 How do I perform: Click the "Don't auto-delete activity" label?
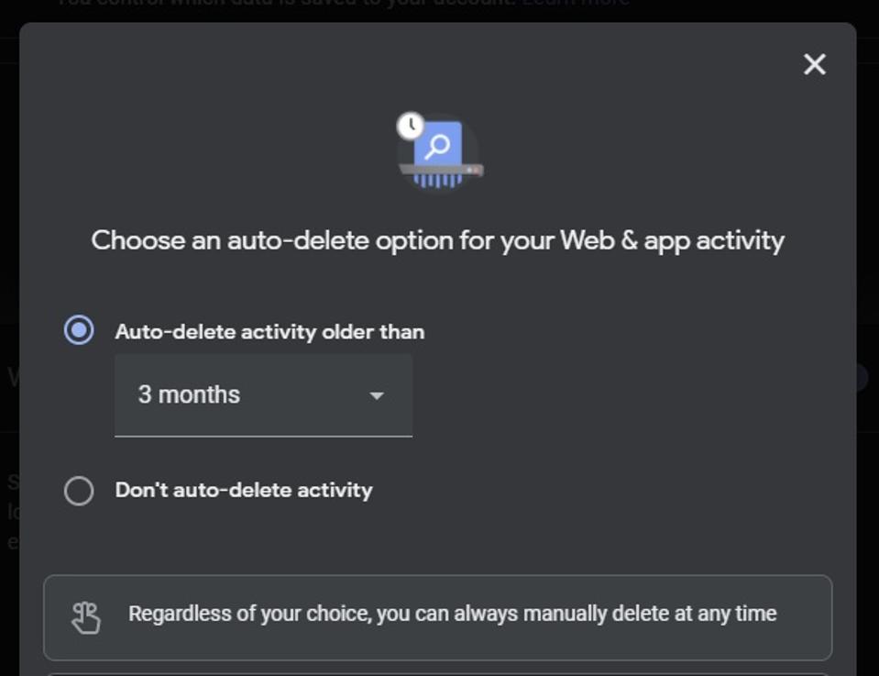[244, 491]
